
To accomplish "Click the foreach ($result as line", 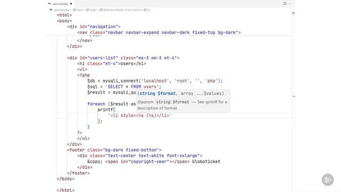I will pos(111,104).
